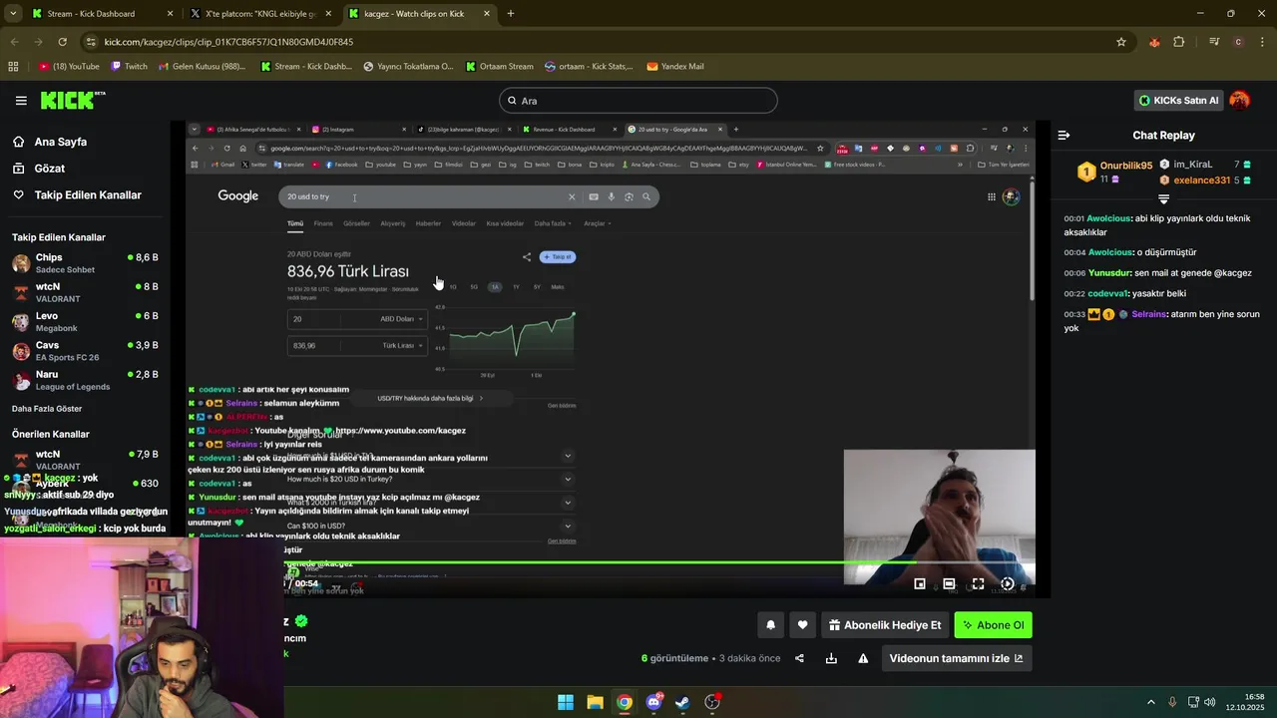The image size is (1277, 718).
Task: Open Gelen Kutusu bookmark
Action: click(x=203, y=67)
